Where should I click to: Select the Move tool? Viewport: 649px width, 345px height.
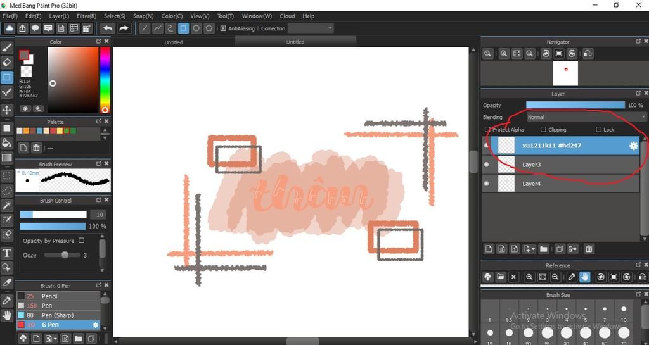[6, 110]
